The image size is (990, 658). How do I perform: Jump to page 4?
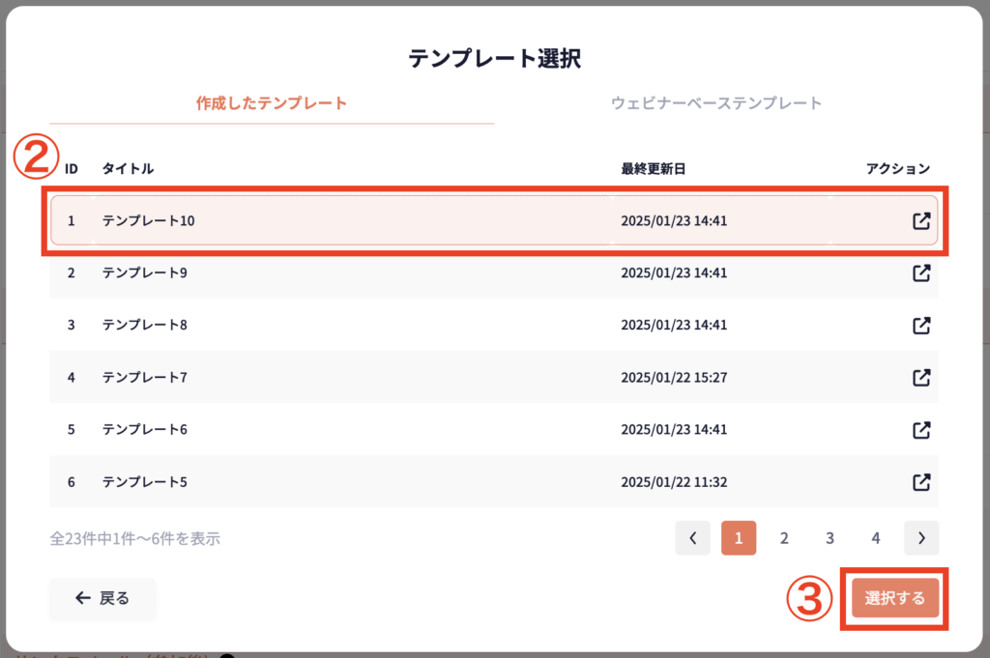875,538
